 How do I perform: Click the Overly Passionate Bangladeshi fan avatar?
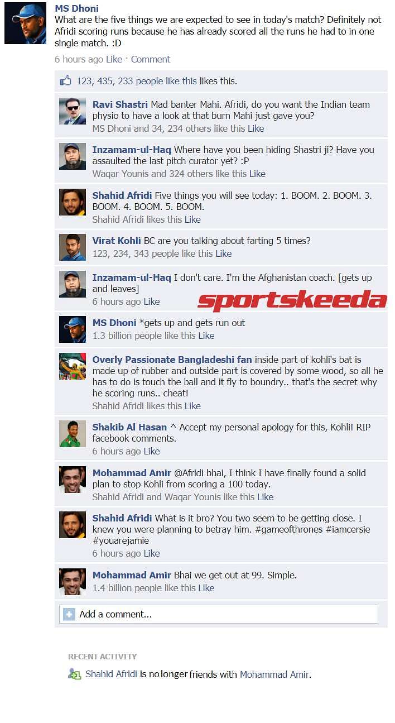[73, 366]
